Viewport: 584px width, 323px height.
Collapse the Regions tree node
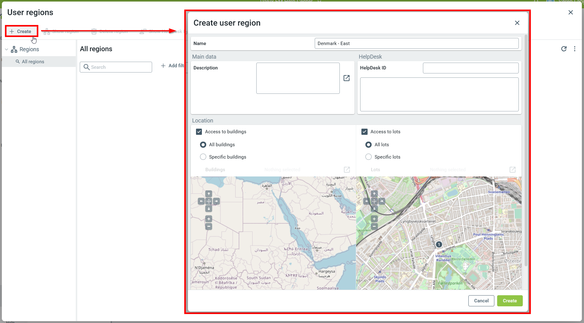(6, 49)
